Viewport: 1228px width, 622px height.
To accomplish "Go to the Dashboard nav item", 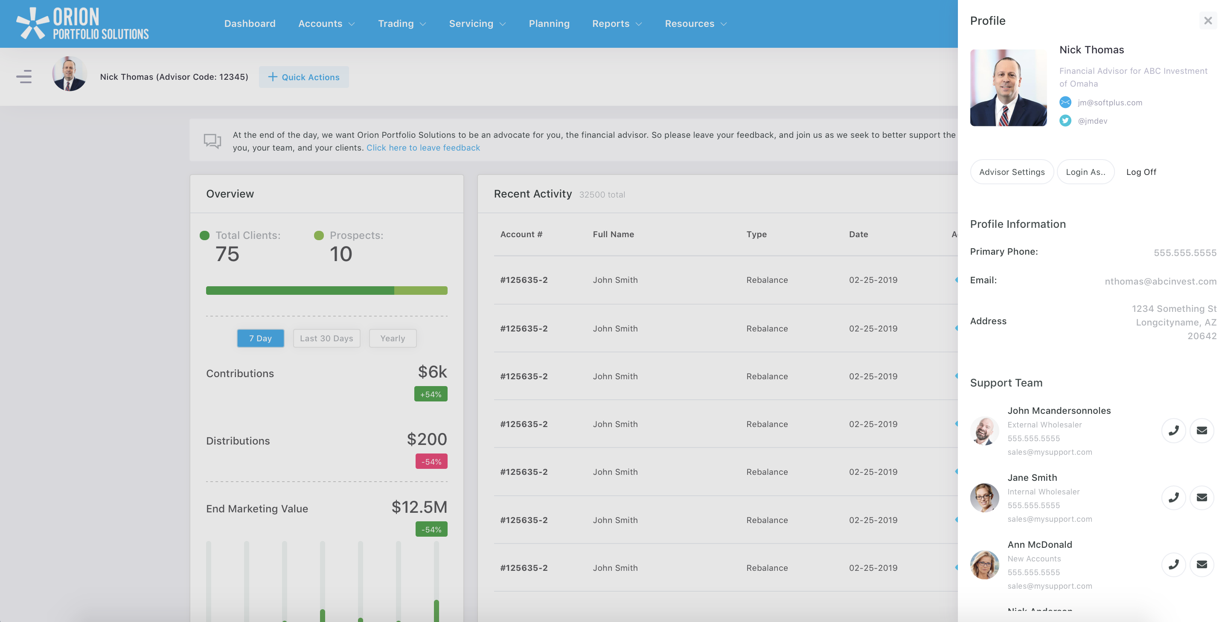I will click(250, 23).
